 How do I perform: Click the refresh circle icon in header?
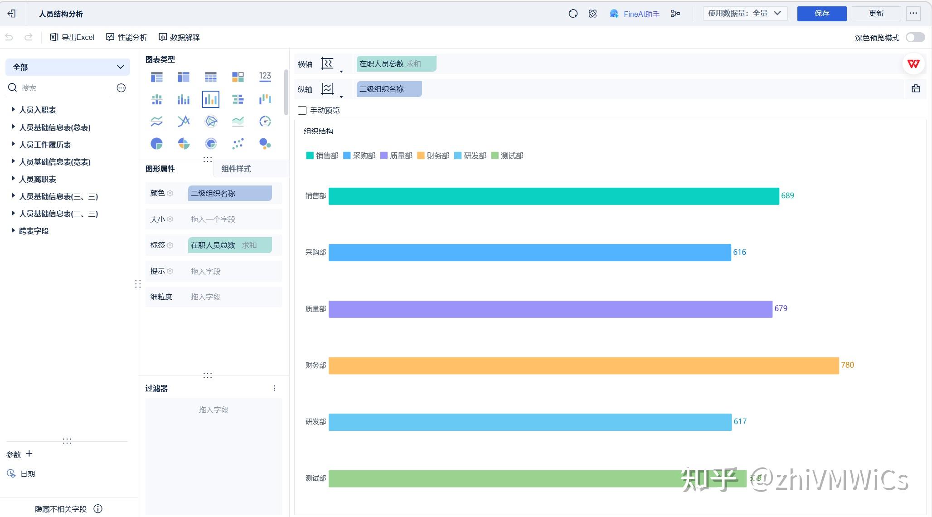coord(573,14)
